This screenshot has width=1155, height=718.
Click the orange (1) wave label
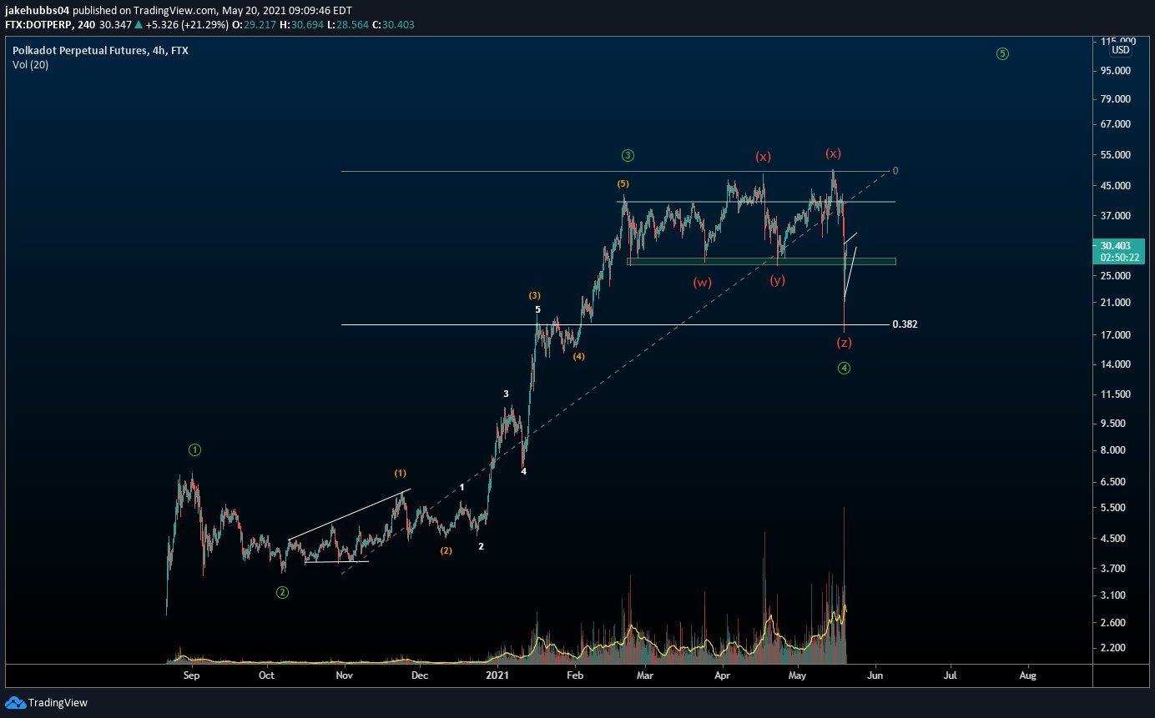(x=401, y=472)
